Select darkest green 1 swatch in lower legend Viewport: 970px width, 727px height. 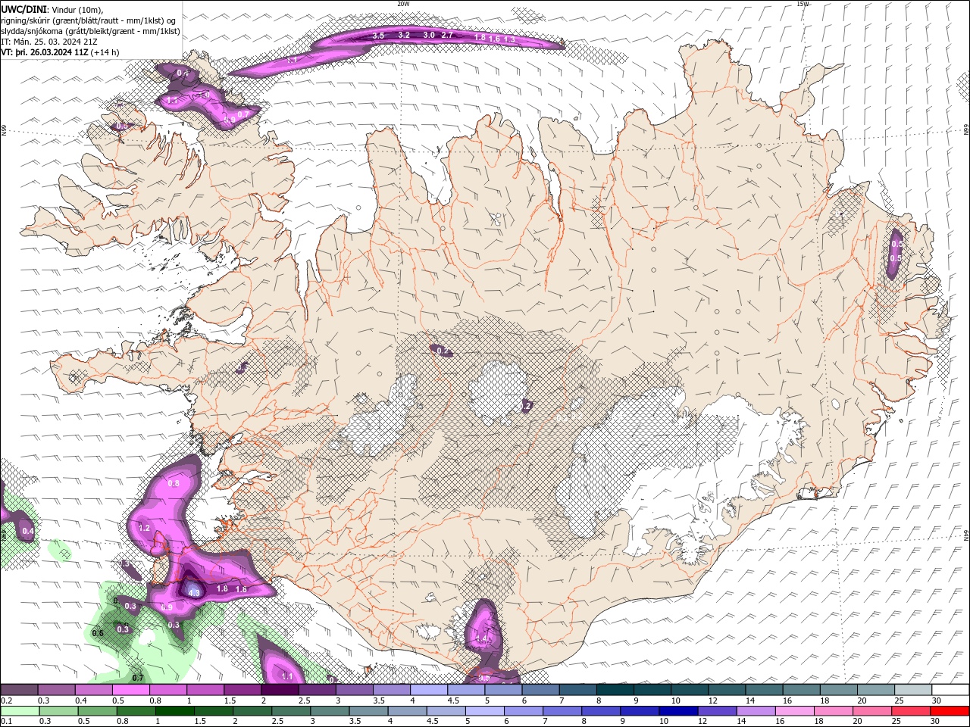pyautogui.click(x=176, y=711)
